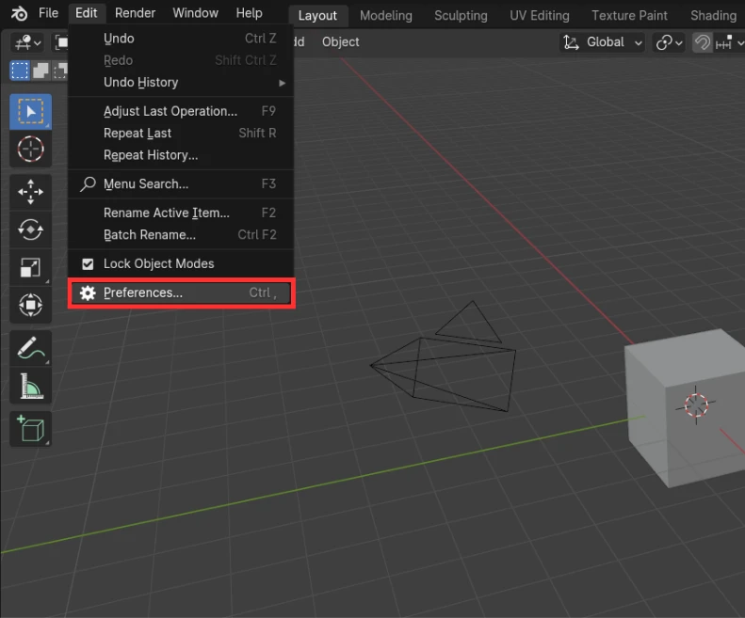Viewport: 745px width, 618px height.
Task: Open the Object menu in viewport header
Action: coord(341,42)
